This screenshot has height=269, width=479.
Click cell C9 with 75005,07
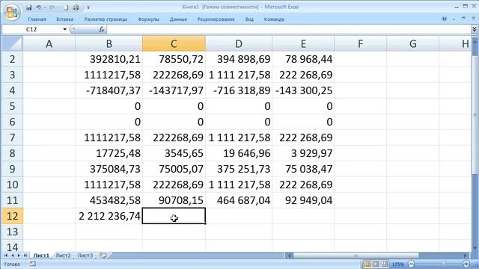coord(174,169)
